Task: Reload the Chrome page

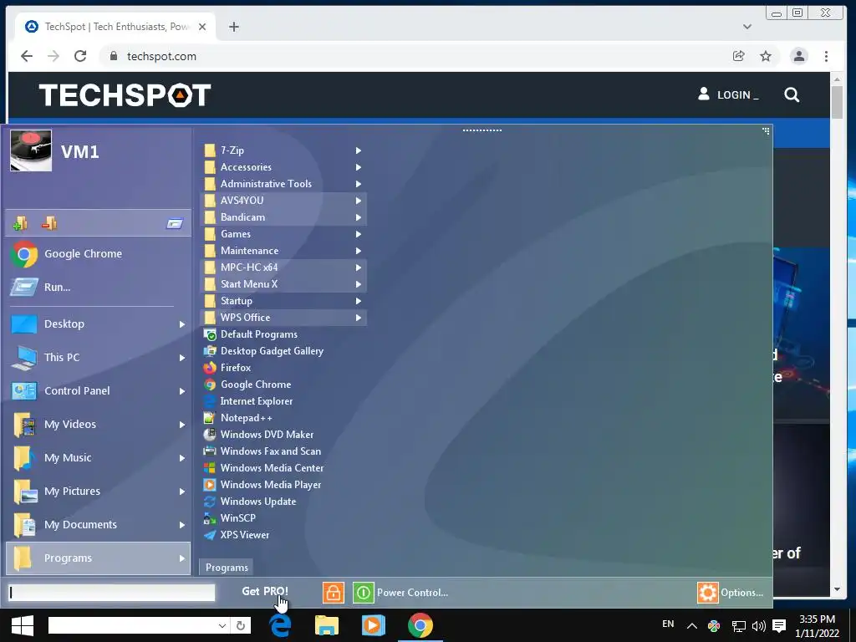Action: click(80, 56)
